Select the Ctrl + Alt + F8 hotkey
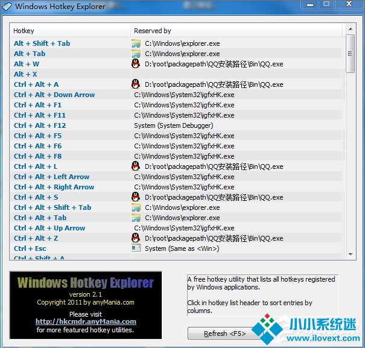Image resolution: width=365 pixels, height=348 pixels. (38, 156)
